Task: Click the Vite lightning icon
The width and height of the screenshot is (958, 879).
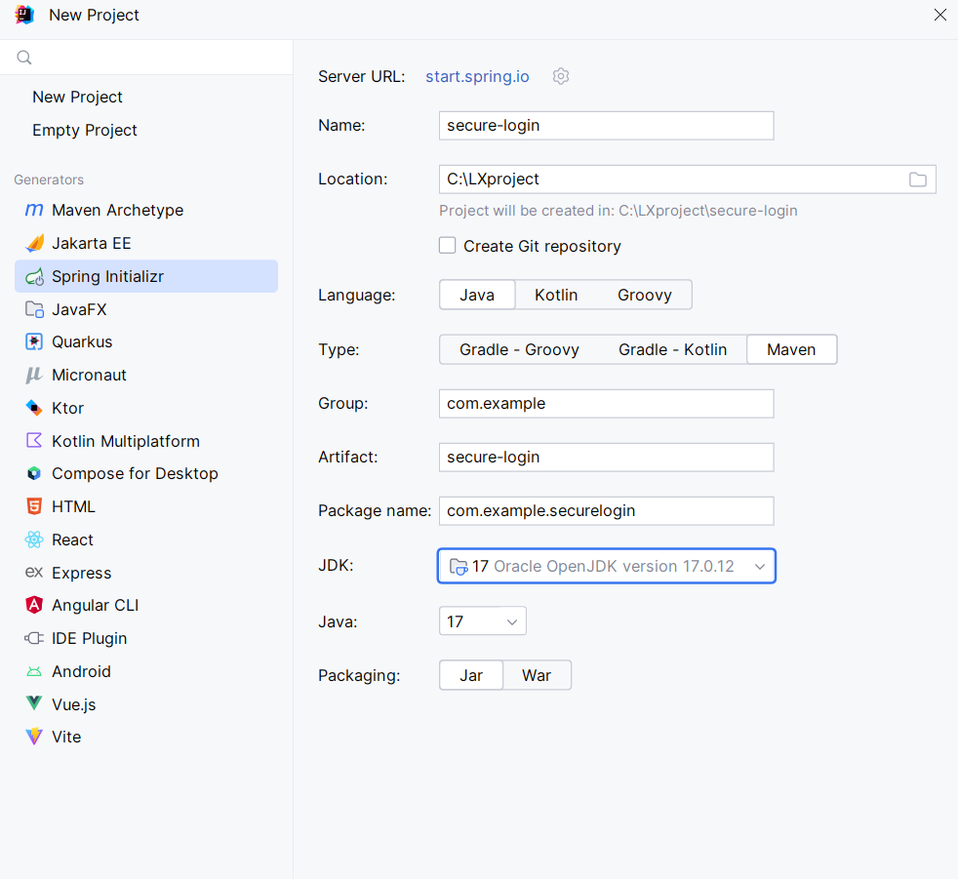Action: tap(34, 736)
